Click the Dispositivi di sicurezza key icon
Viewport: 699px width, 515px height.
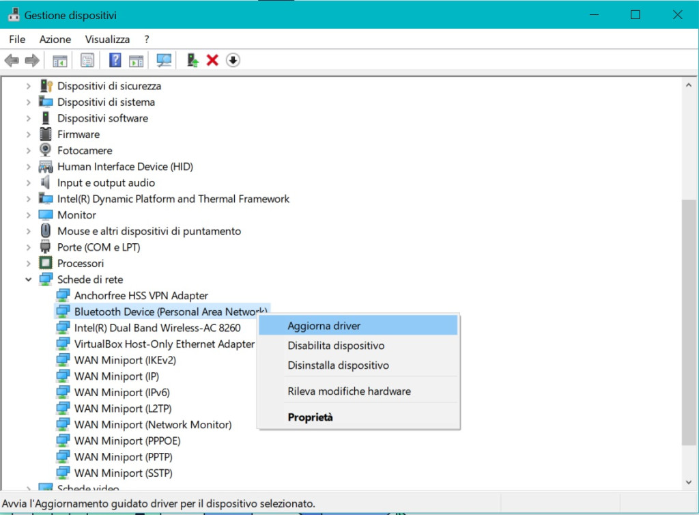46,85
